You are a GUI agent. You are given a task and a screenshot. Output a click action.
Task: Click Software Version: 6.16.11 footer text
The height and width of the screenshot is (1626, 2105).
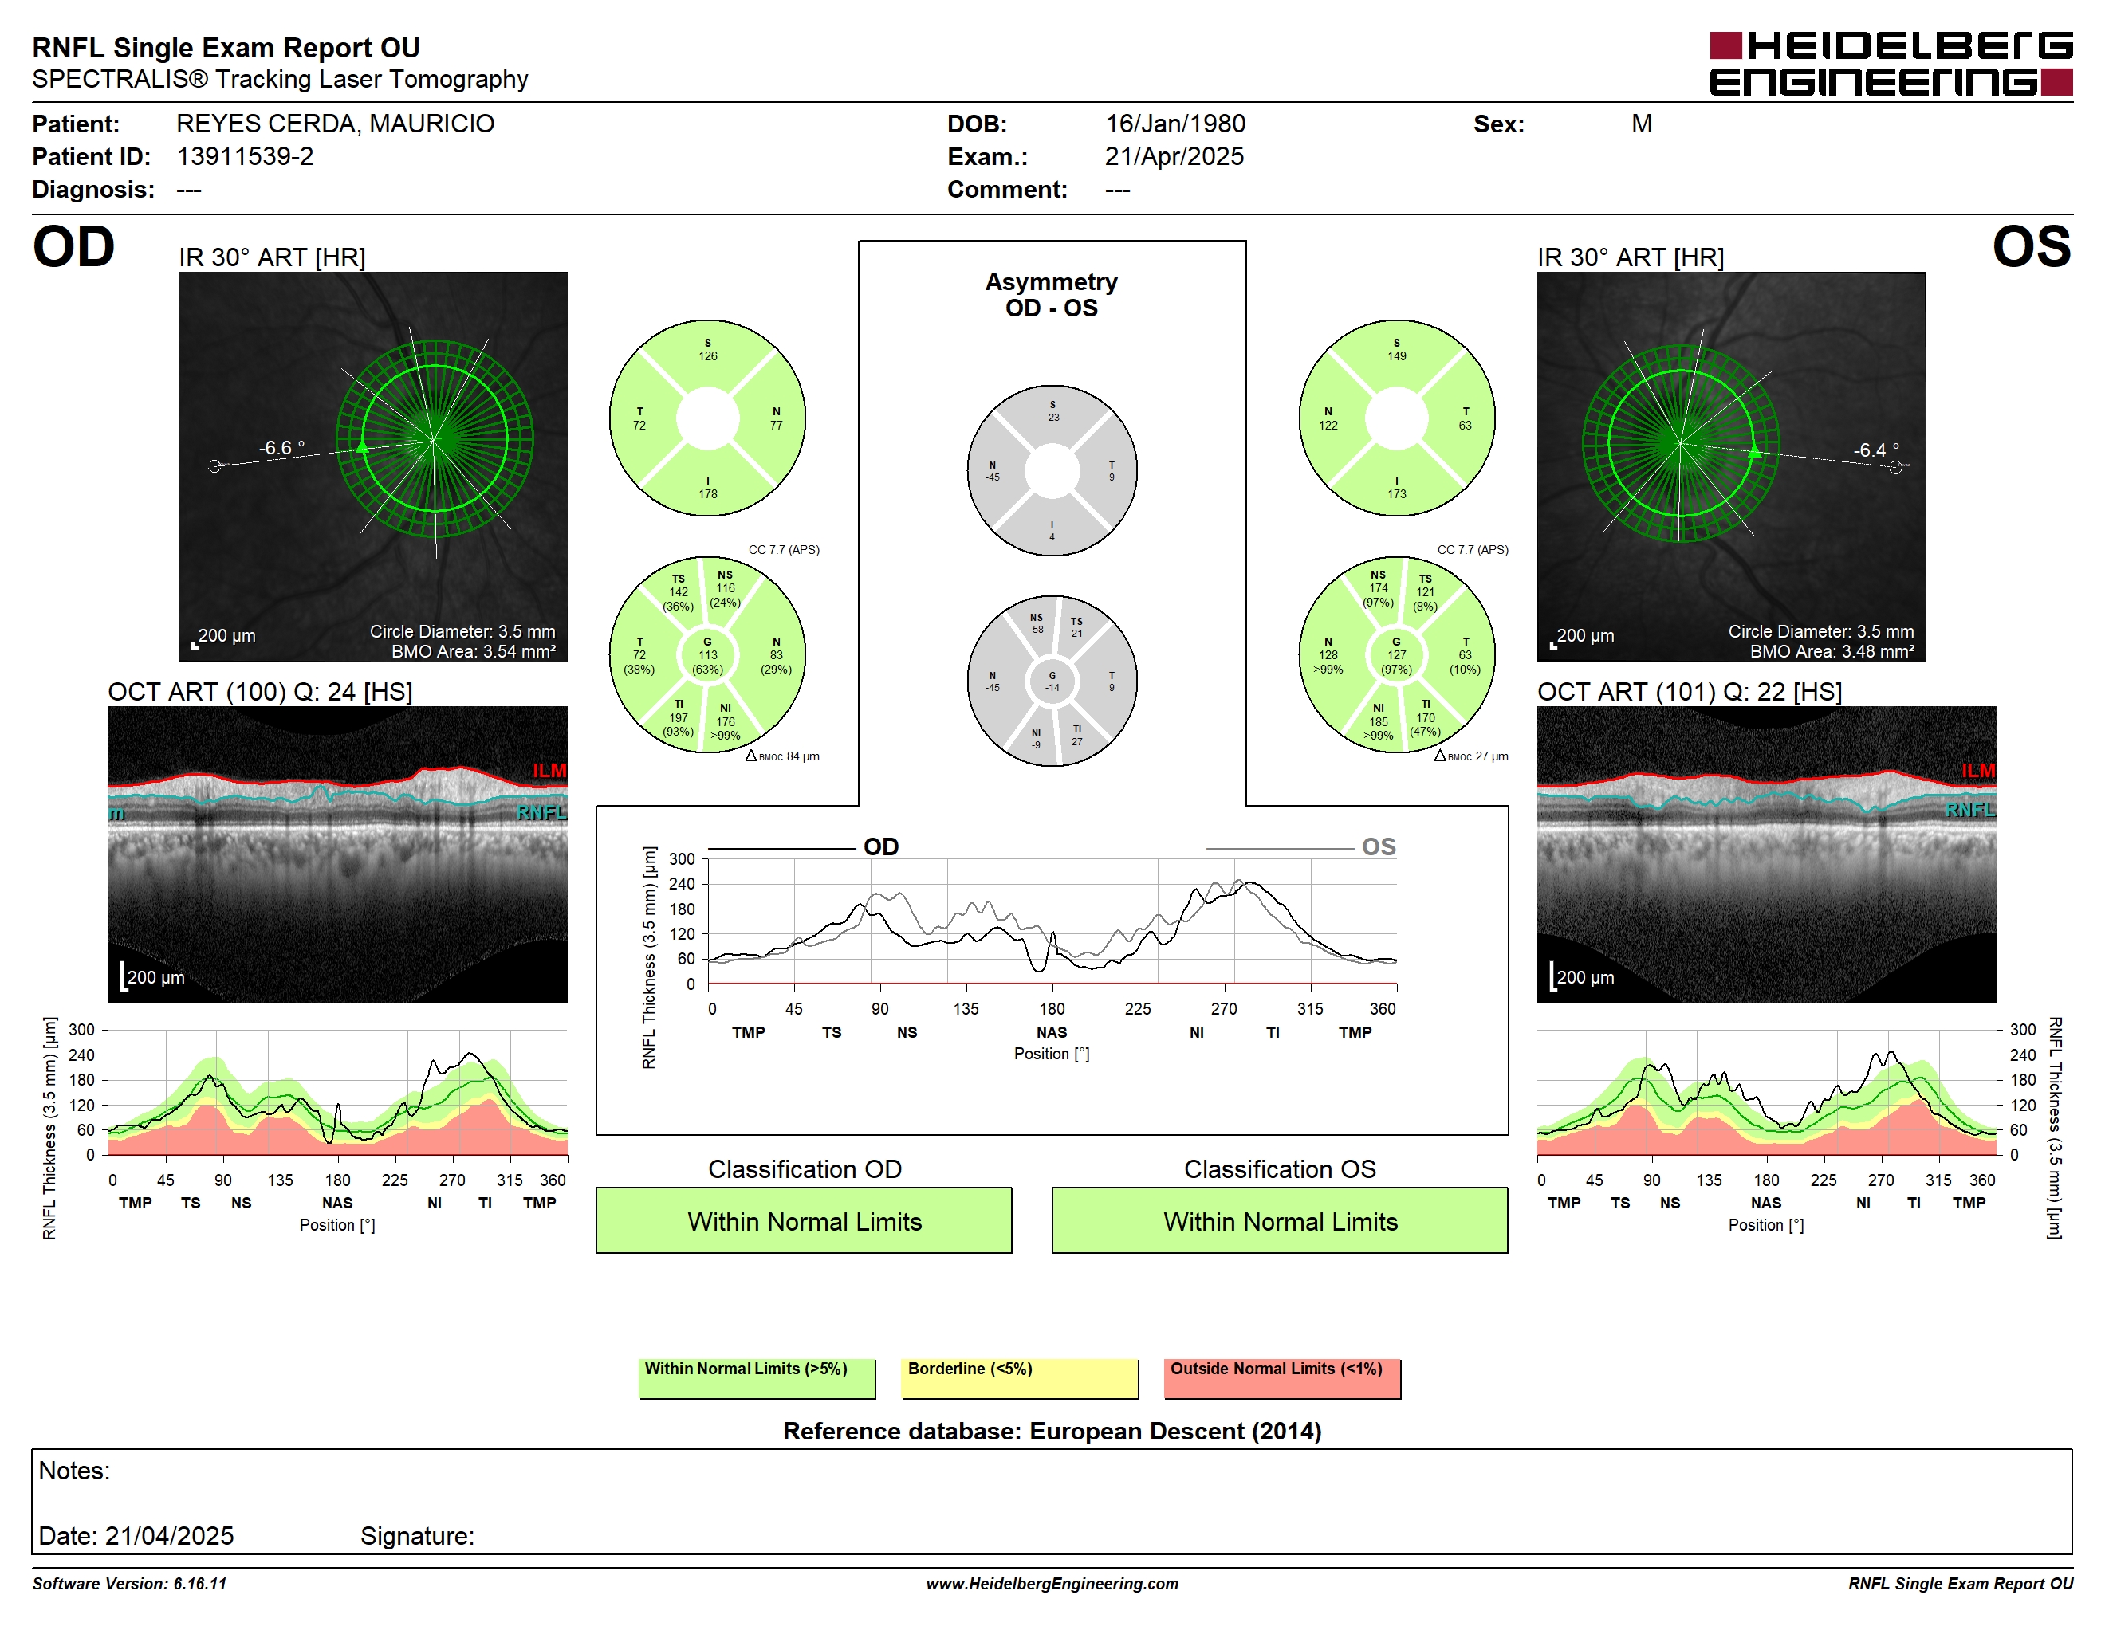coord(129,1583)
